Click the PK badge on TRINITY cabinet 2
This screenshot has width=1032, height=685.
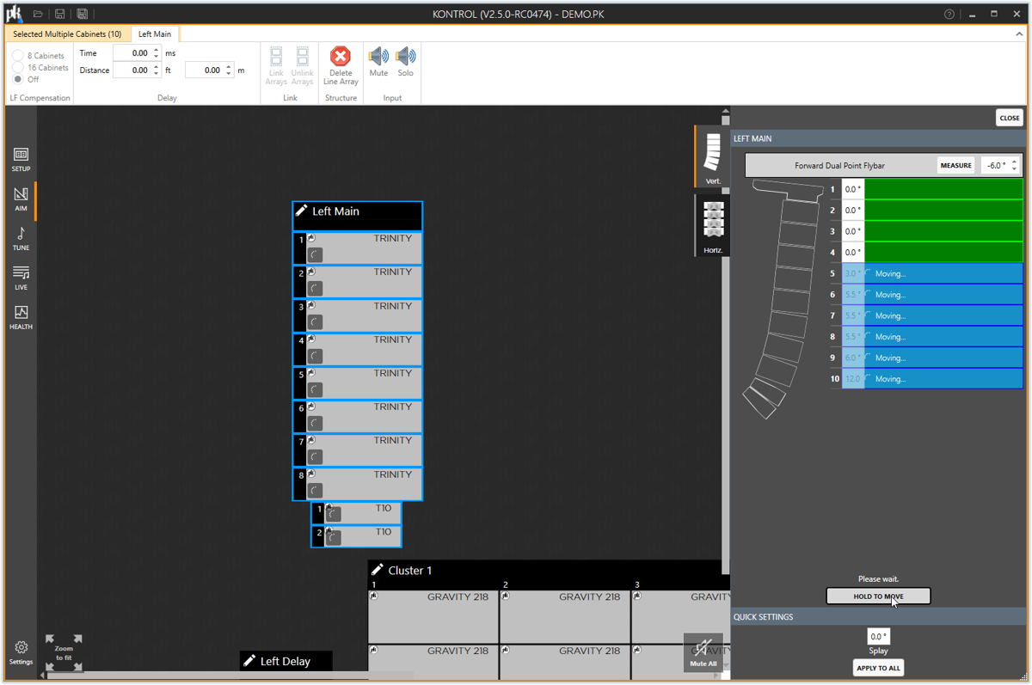(311, 272)
